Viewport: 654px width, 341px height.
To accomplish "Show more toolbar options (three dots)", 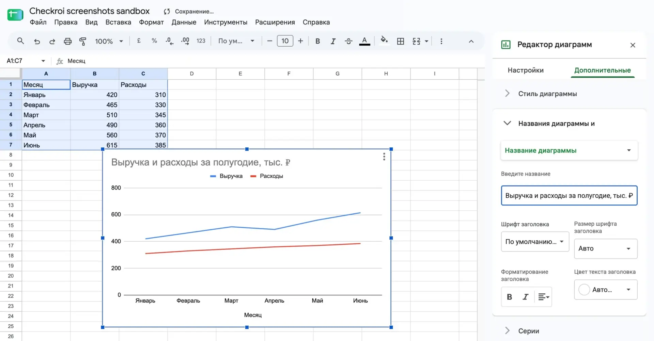I will (x=441, y=41).
